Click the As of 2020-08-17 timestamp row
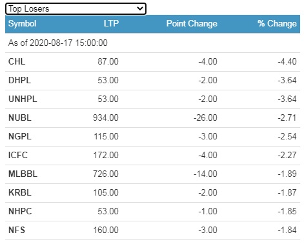The image size is (304, 244). click(x=152, y=43)
